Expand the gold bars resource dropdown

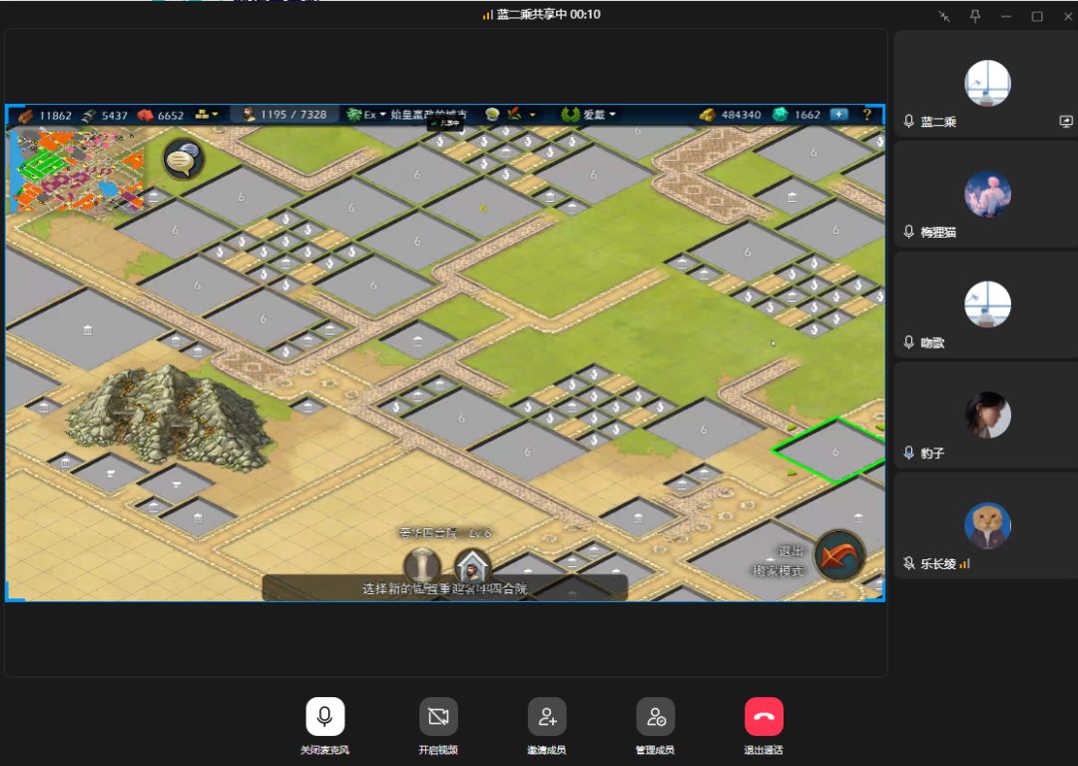(x=207, y=114)
